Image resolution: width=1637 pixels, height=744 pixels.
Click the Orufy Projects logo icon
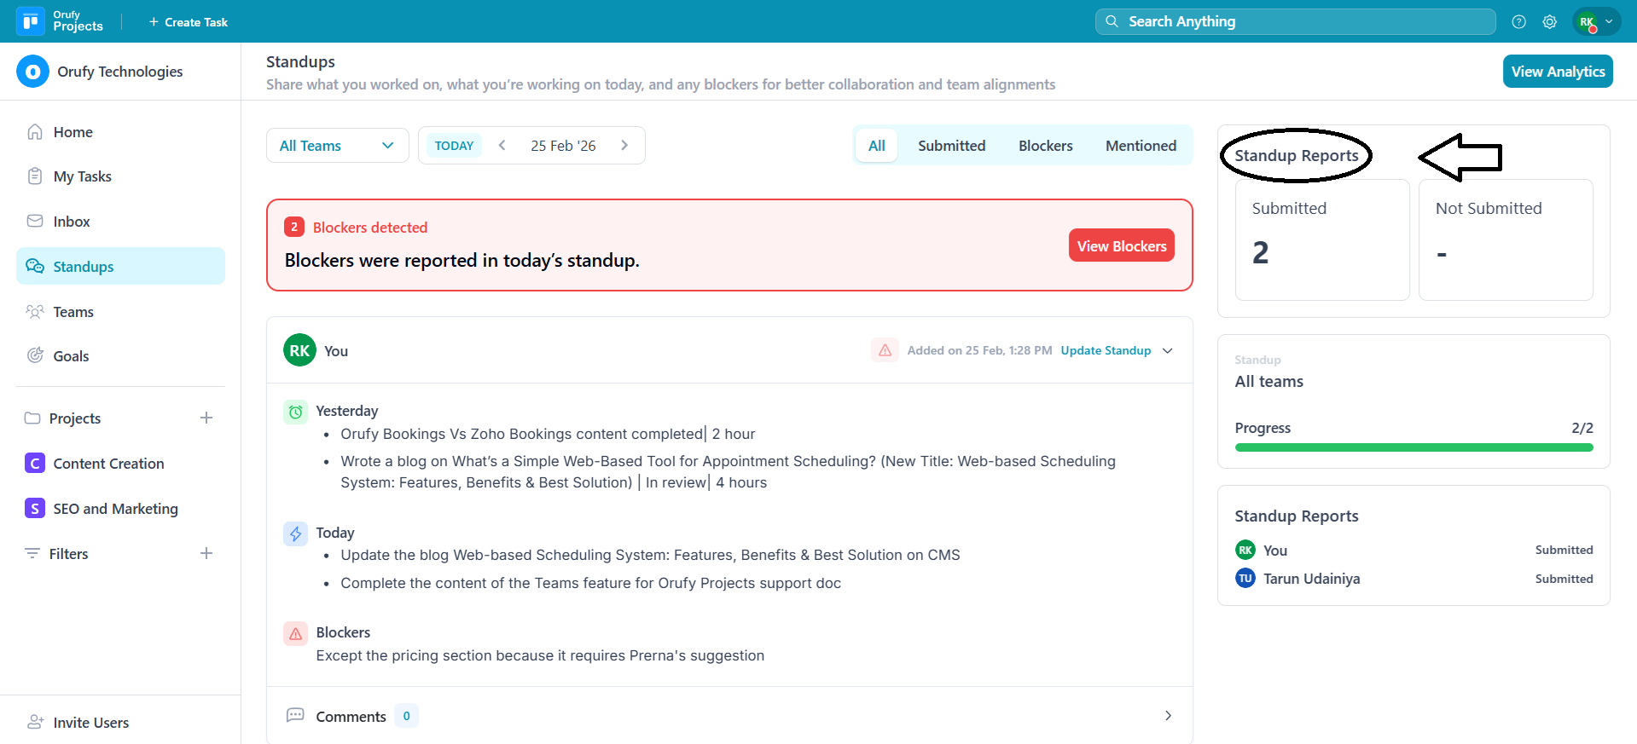click(x=31, y=21)
